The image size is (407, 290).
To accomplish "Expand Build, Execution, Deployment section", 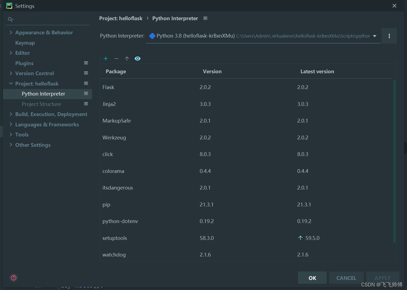I will coord(11,114).
